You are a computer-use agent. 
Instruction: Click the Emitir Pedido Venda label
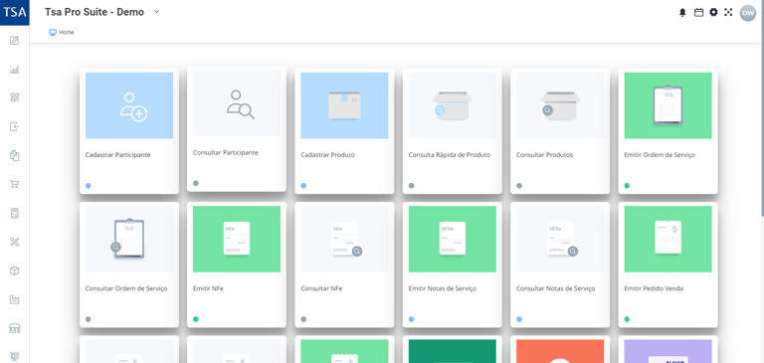(x=654, y=288)
